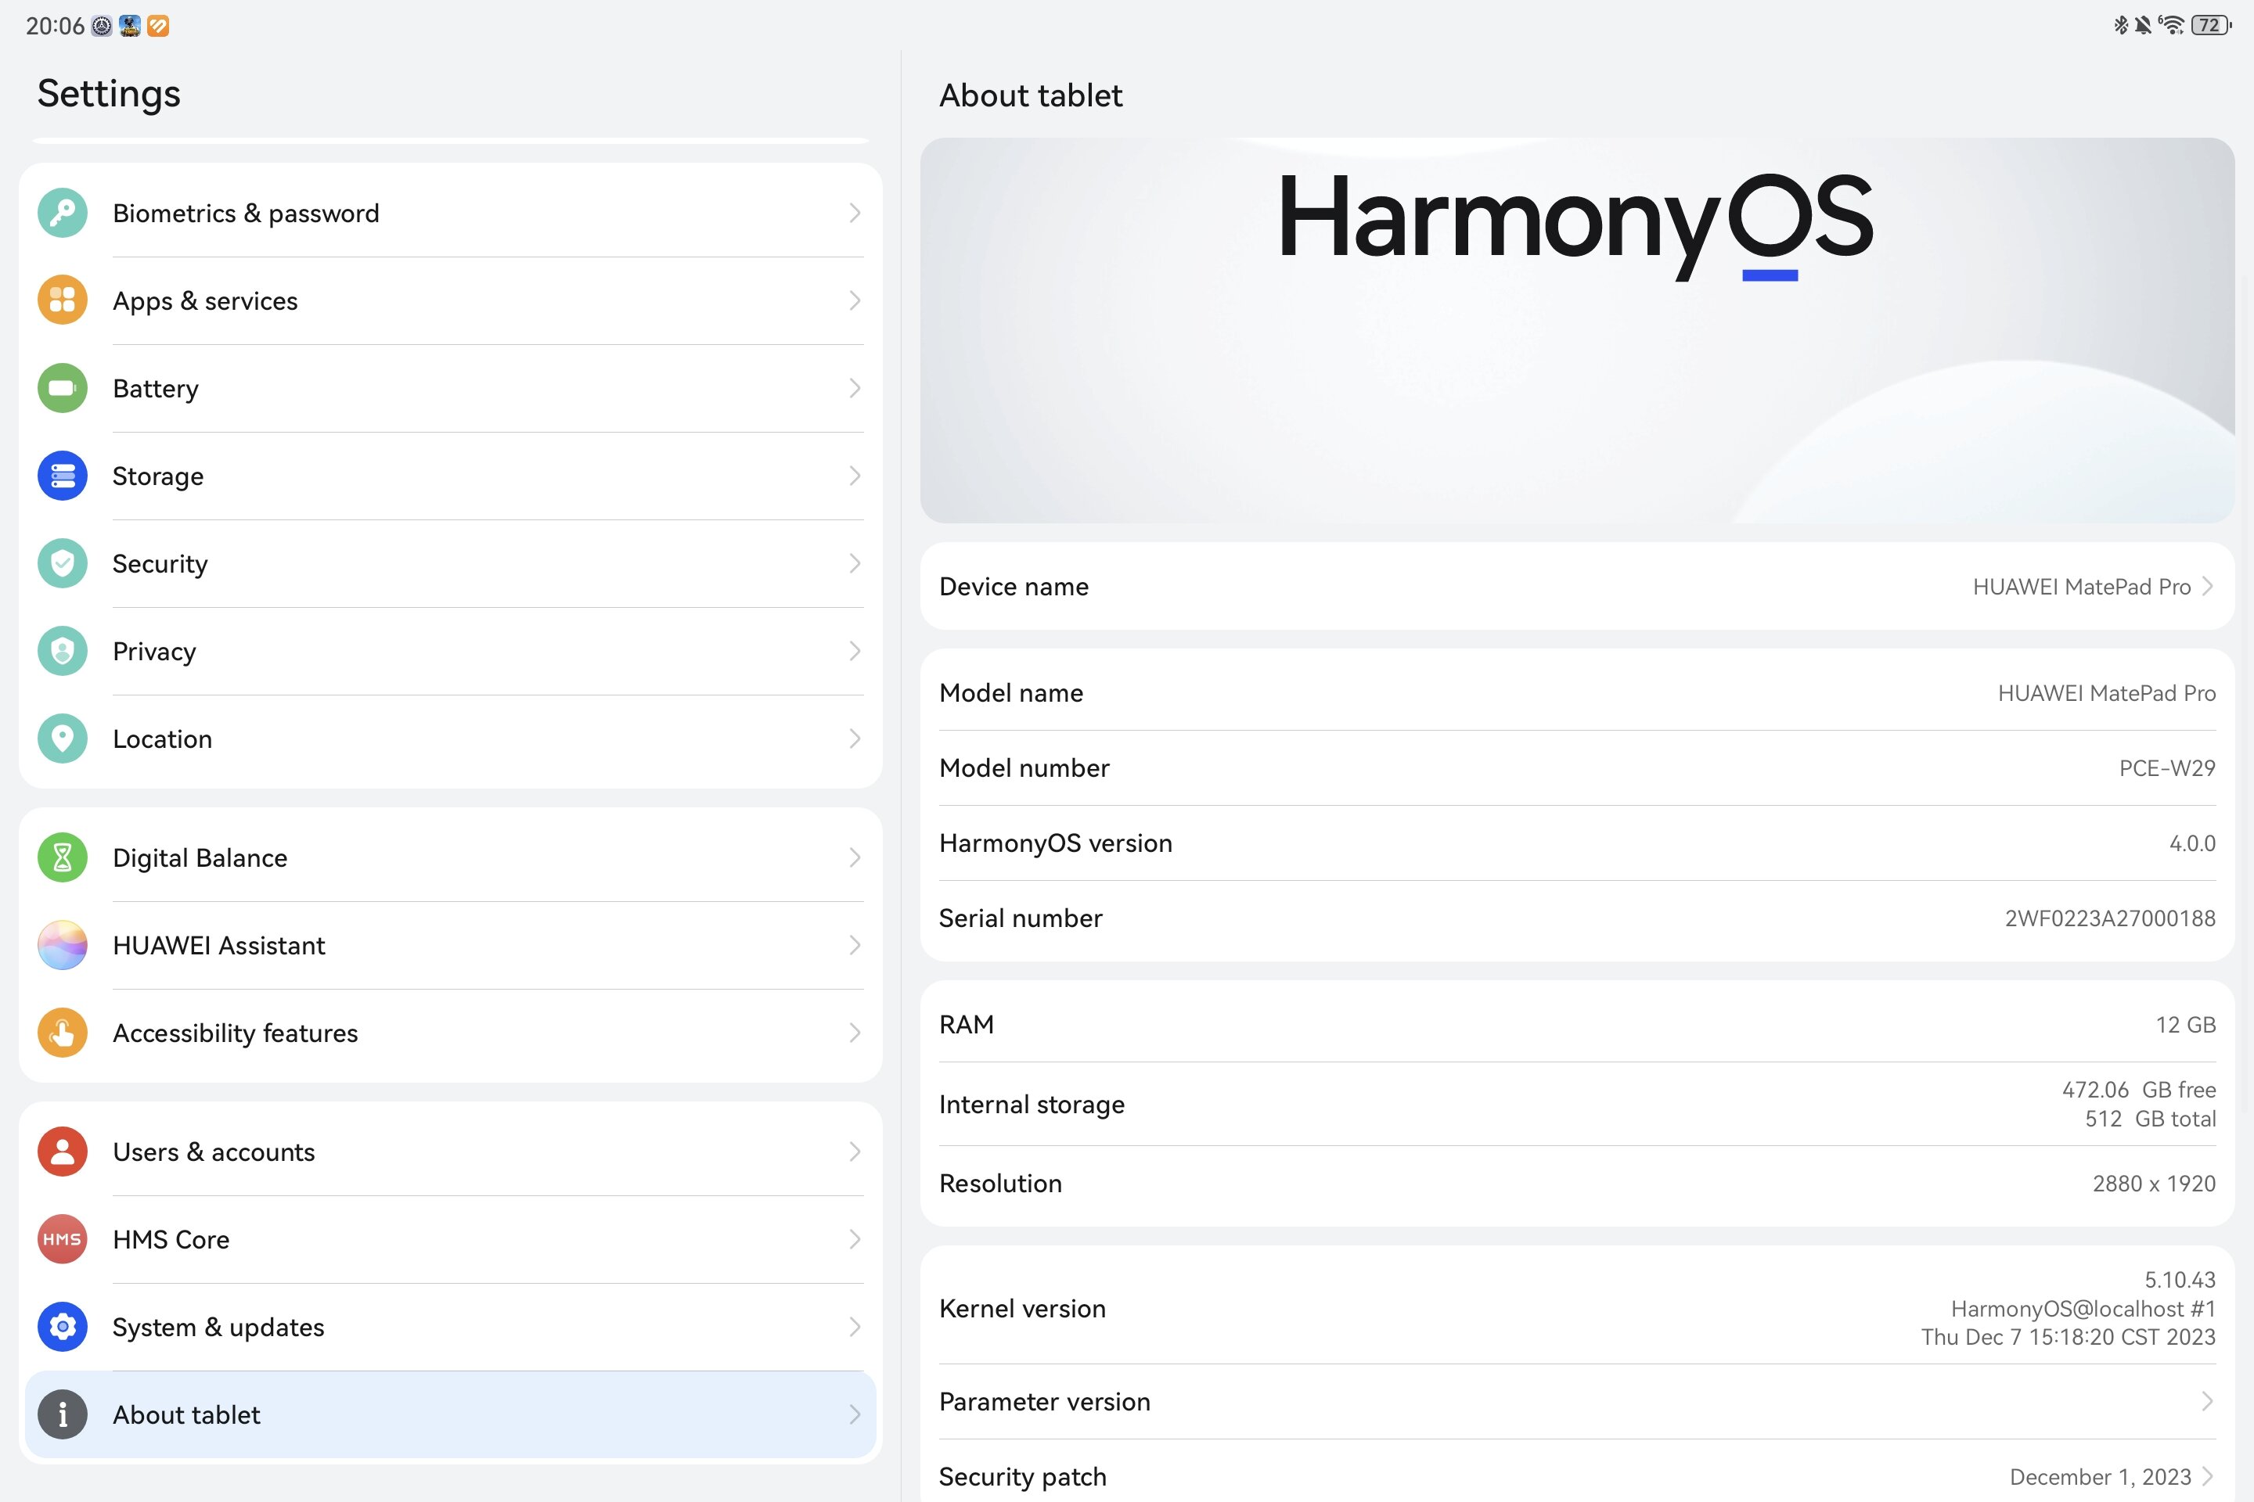Tap the Kernel version row
The width and height of the screenshot is (2254, 1502).
tap(1578, 1309)
